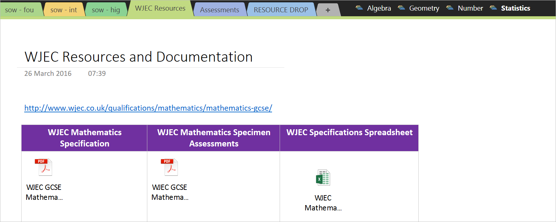Screen dimensions: 556x222
Task: Click the 07:39 page time stamp
Action: (x=97, y=74)
